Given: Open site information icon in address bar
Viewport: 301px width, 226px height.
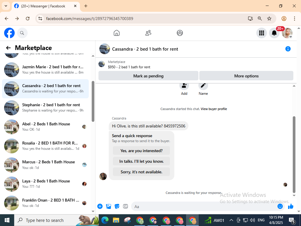Looking at the screenshot, I should (x=40, y=19).
